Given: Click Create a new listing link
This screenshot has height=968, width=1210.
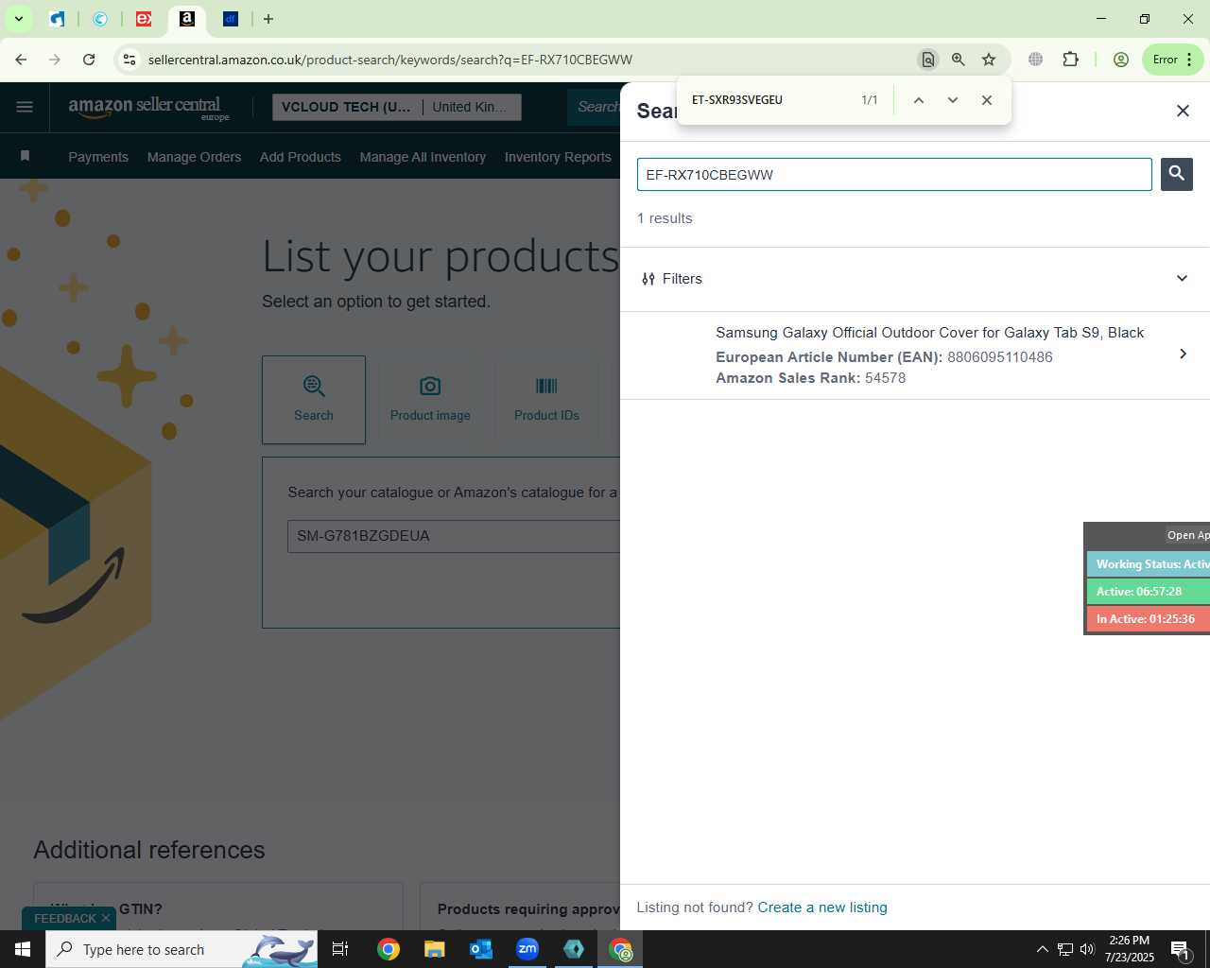Looking at the screenshot, I should [x=822, y=907].
